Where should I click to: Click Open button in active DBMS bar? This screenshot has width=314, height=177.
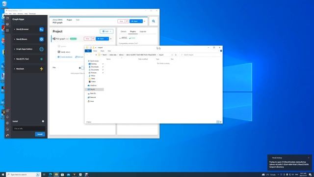135,21
